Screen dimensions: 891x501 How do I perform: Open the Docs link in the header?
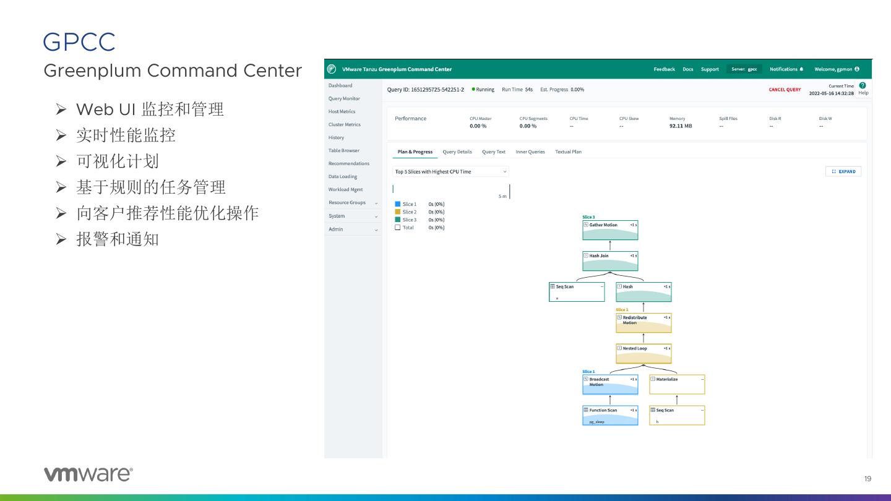click(688, 69)
